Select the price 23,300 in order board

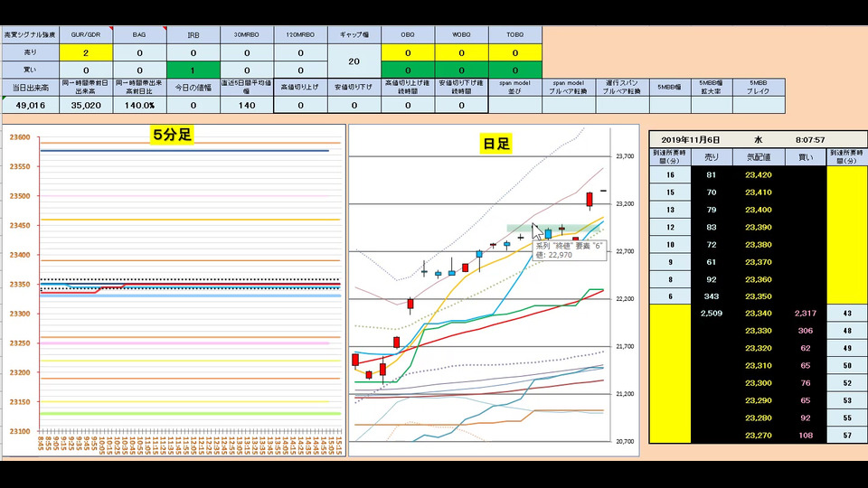759,383
